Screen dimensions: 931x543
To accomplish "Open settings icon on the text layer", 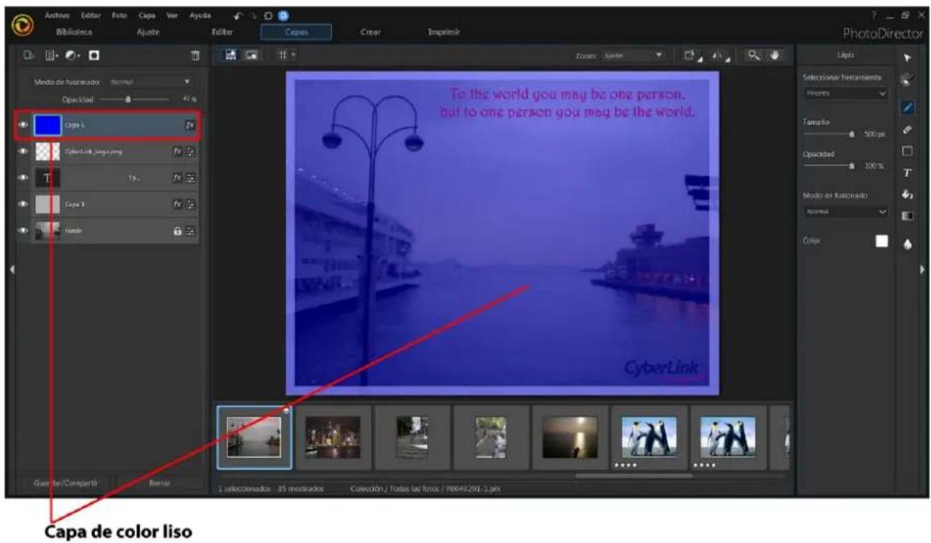I will click(190, 178).
